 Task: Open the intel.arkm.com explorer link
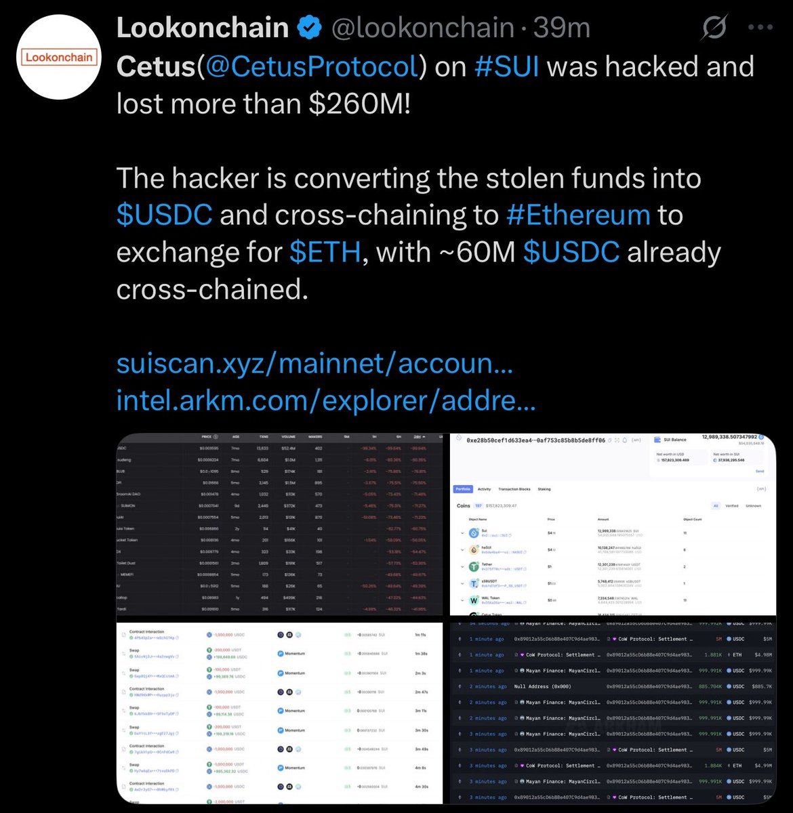click(326, 401)
